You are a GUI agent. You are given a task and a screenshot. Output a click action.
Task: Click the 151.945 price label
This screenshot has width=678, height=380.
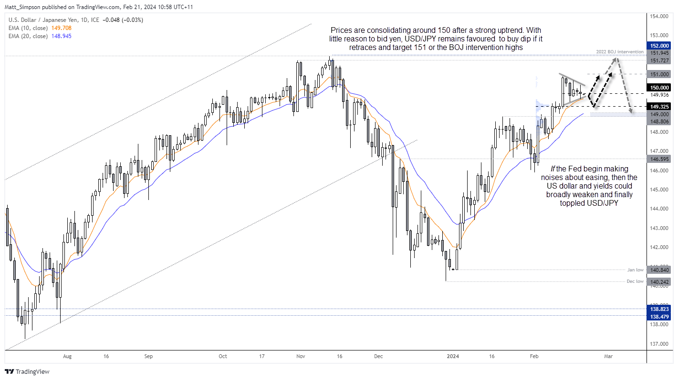659,53
